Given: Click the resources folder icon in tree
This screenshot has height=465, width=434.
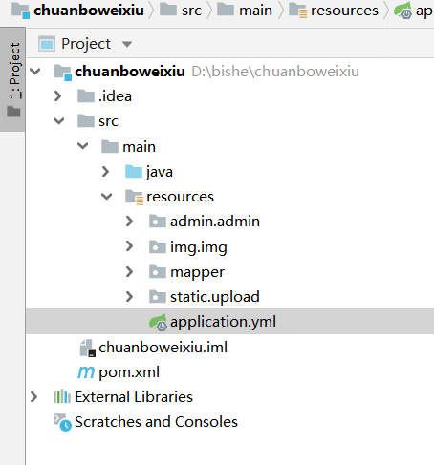Looking at the screenshot, I should click(134, 197).
